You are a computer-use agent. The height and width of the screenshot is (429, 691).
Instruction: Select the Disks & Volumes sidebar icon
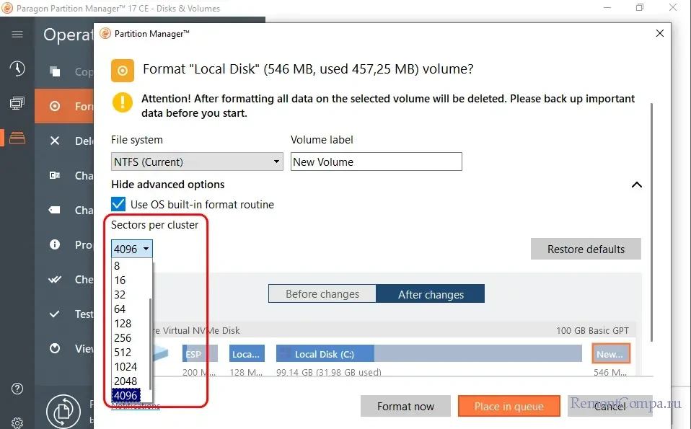pyautogui.click(x=17, y=138)
